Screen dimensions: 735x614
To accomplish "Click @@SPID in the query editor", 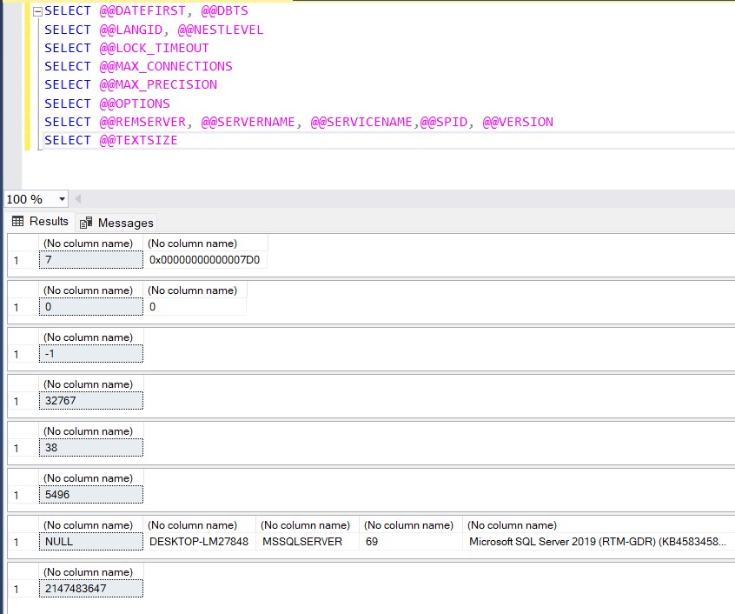I will (444, 122).
